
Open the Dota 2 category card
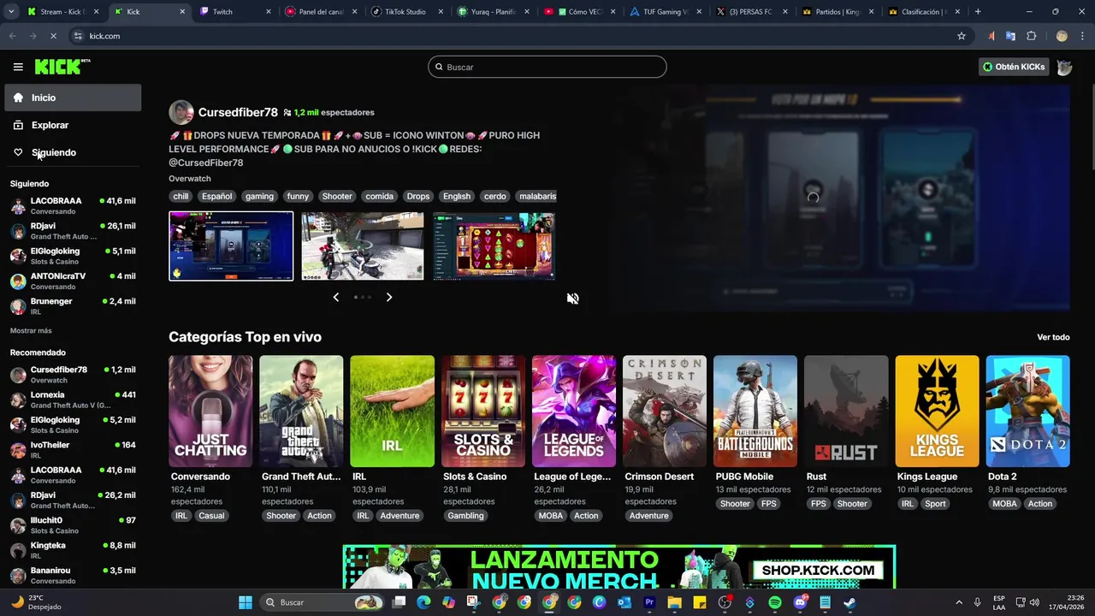(1028, 412)
